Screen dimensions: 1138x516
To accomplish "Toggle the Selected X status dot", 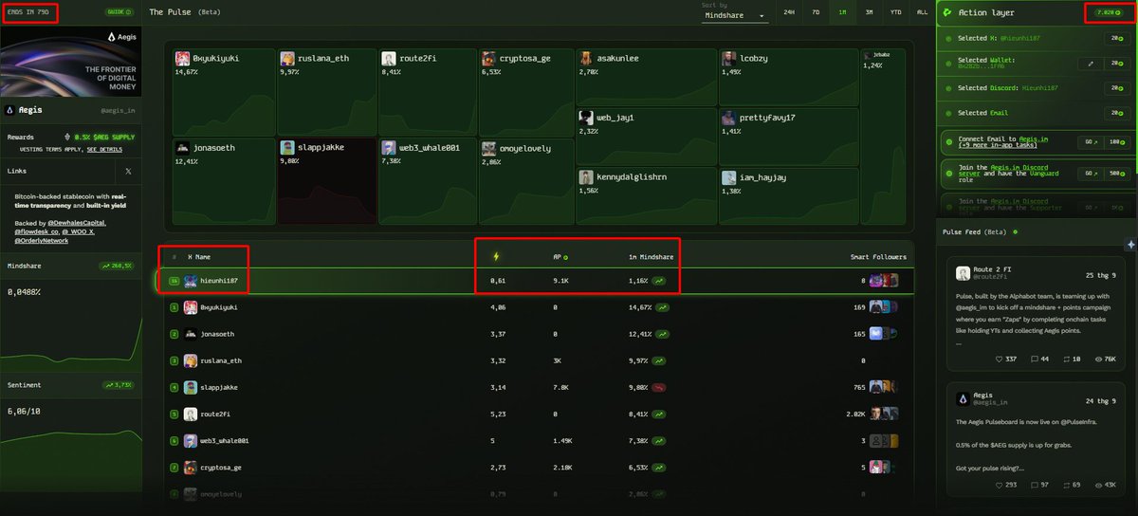I will (949, 39).
